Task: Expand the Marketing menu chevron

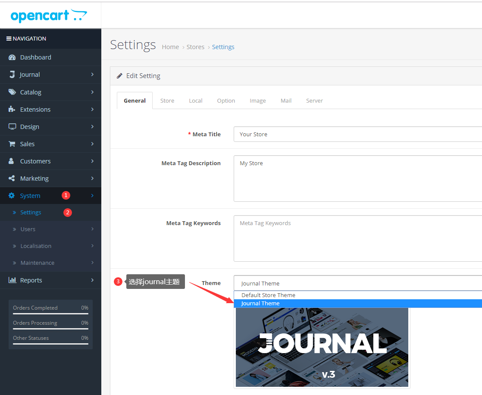Action: pos(92,178)
